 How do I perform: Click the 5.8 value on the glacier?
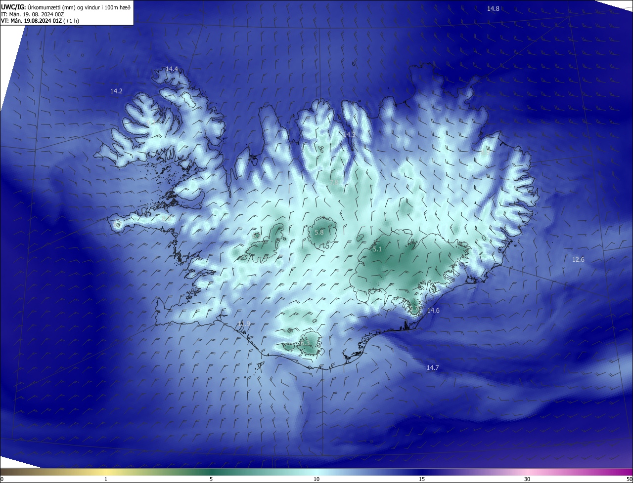click(x=319, y=232)
